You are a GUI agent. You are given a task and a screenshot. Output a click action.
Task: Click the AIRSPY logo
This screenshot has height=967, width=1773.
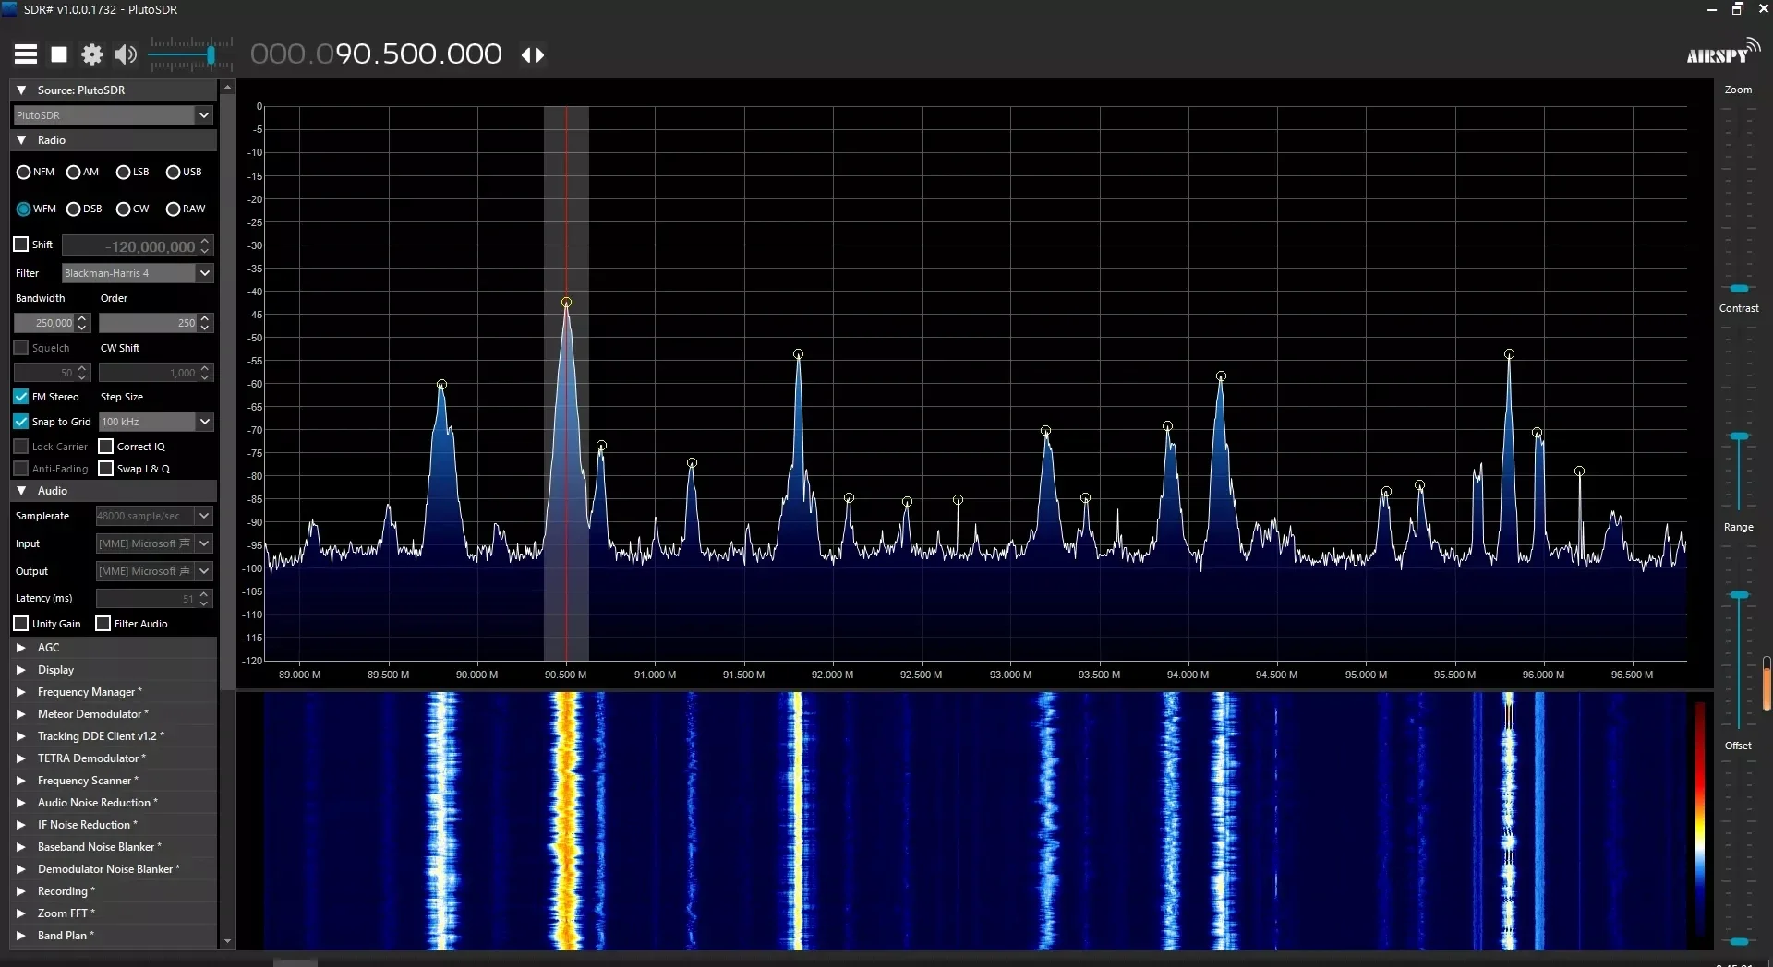click(x=1723, y=53)
